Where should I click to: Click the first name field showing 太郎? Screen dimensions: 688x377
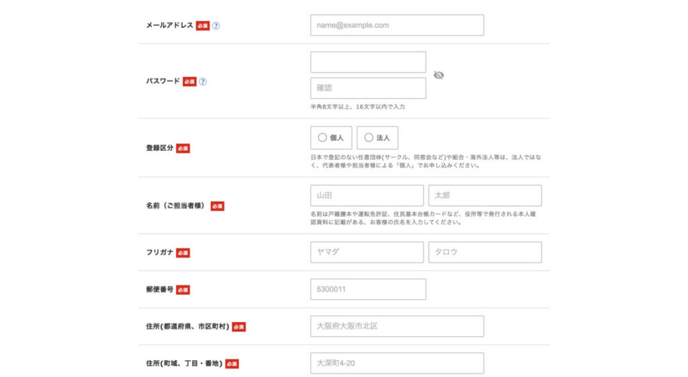(x=484, y=196)
